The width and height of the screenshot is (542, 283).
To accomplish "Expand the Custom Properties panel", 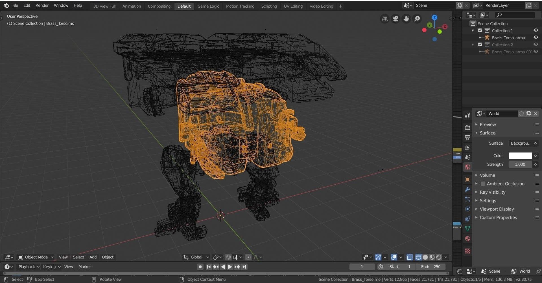I will coord(477,217).
